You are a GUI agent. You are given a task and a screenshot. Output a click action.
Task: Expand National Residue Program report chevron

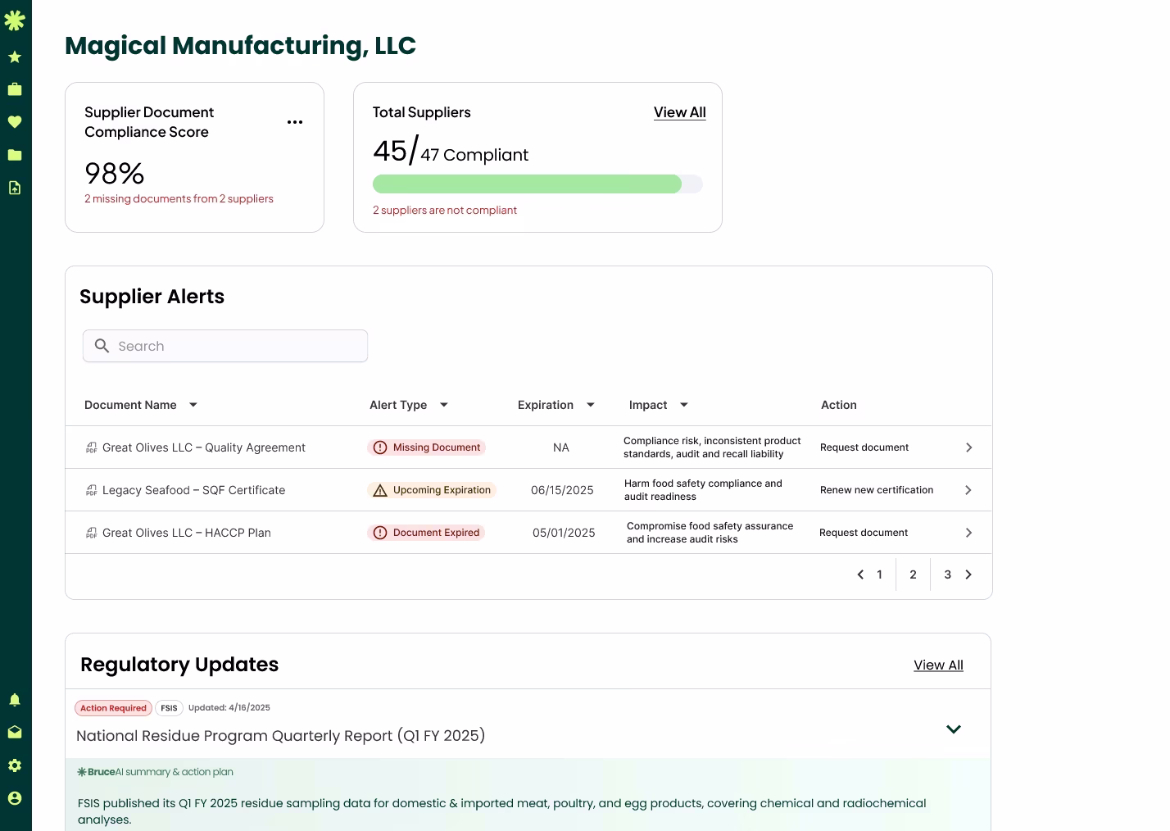(x=953, y=729)
